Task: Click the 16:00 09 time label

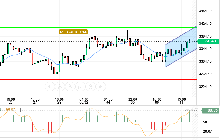Action: [x=157, y=101]
